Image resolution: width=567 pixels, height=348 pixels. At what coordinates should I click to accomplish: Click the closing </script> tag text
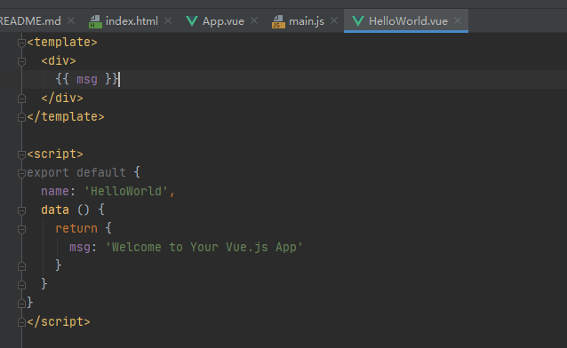coord(59,321)
